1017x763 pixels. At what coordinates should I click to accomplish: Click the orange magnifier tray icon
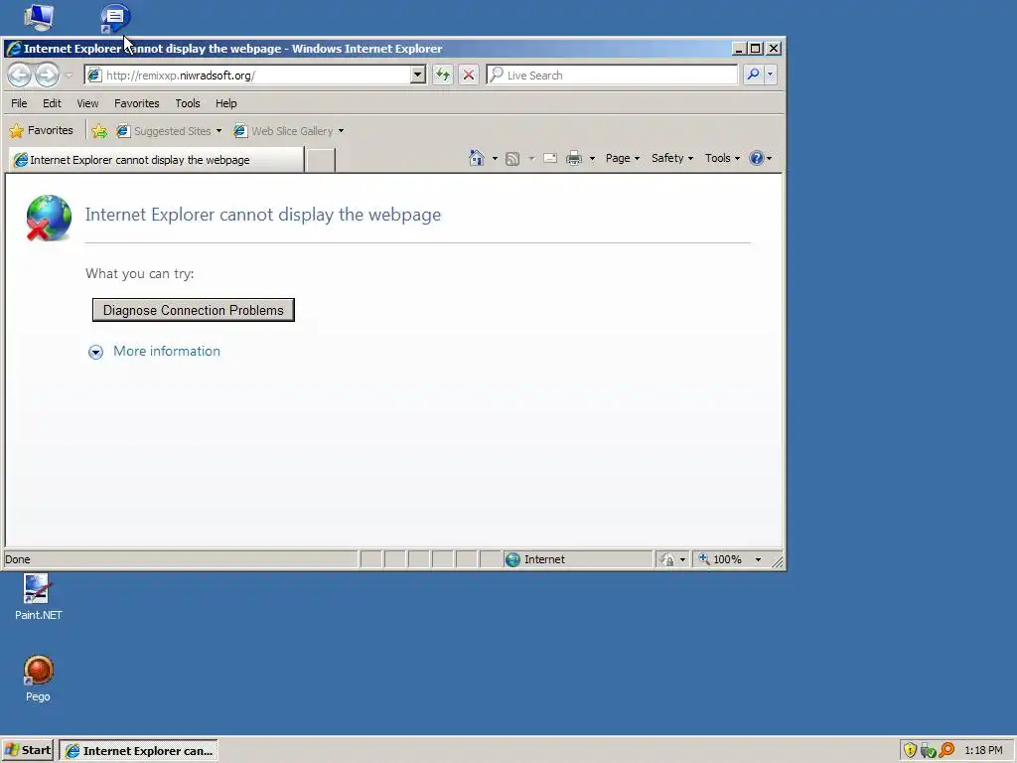(946, 751)
